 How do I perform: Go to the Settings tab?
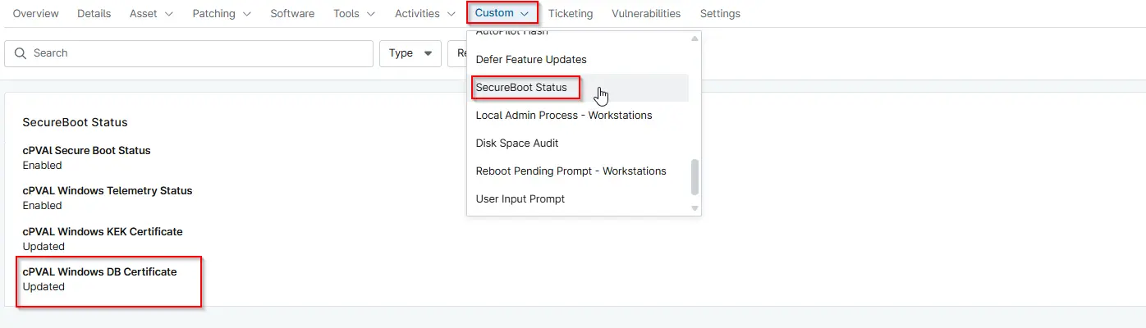tap(720, 14)
